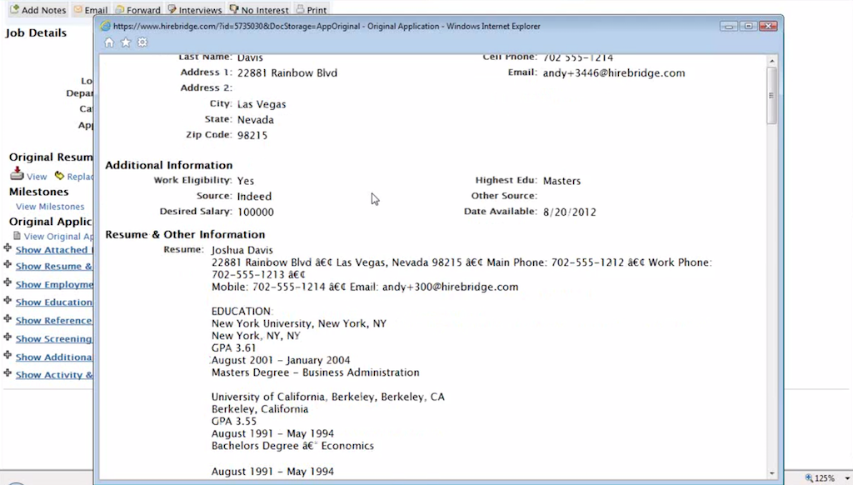Click the popup vertical scrollbar thumb

coord(771,96)
